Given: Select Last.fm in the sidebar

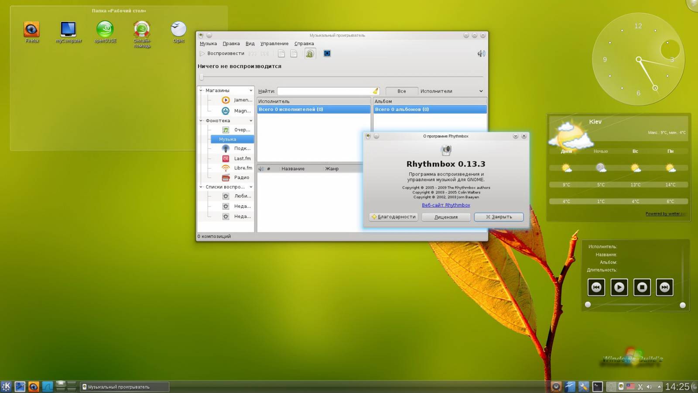Looking at the screenshot, I should 237,159.
